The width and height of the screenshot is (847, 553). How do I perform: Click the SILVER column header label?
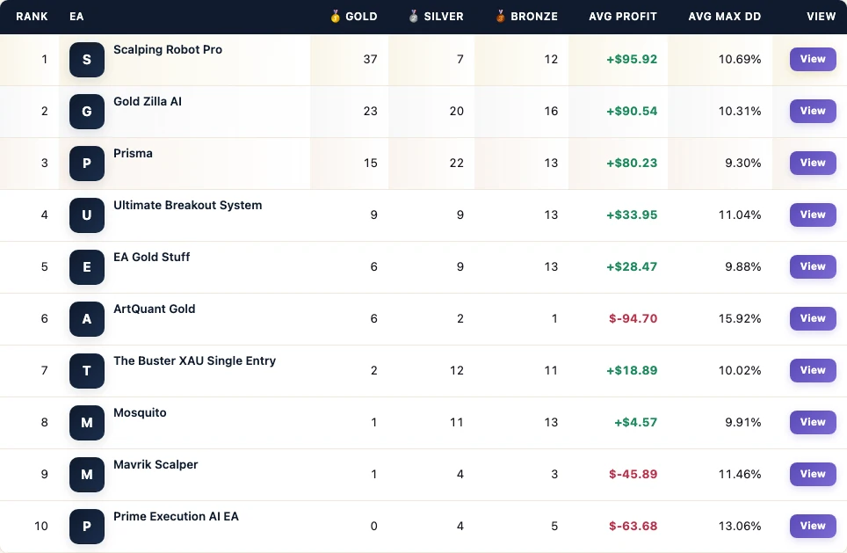tap(444, 17)
